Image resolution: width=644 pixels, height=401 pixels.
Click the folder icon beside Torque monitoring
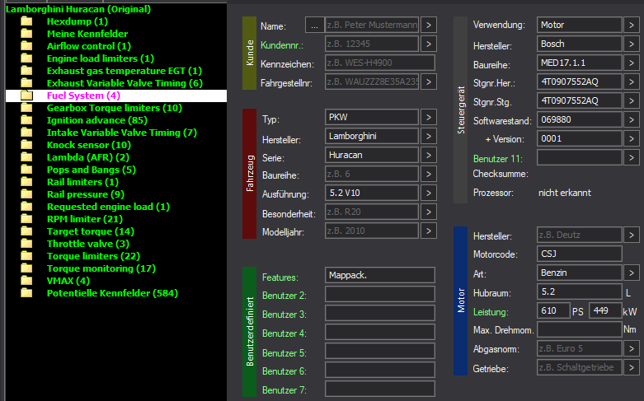click(x=26, y=268)
